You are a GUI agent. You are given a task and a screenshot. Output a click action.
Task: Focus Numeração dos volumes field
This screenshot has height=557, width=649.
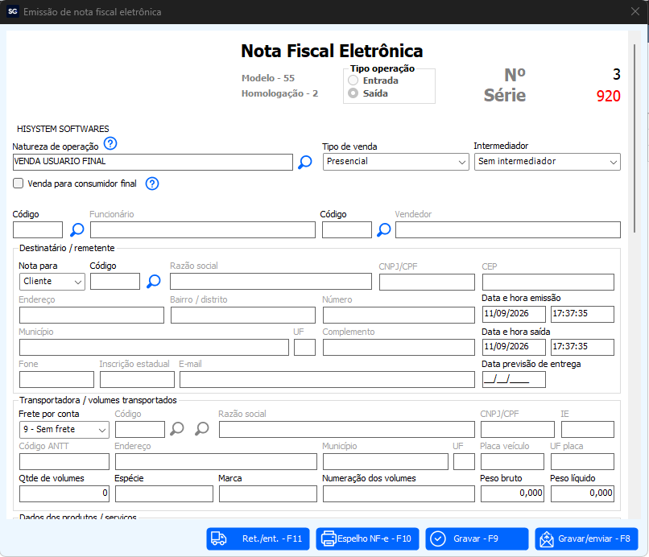coord(399,493)
